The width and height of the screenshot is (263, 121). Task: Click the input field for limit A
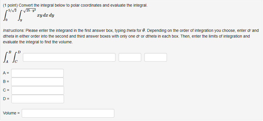point(37,73)
